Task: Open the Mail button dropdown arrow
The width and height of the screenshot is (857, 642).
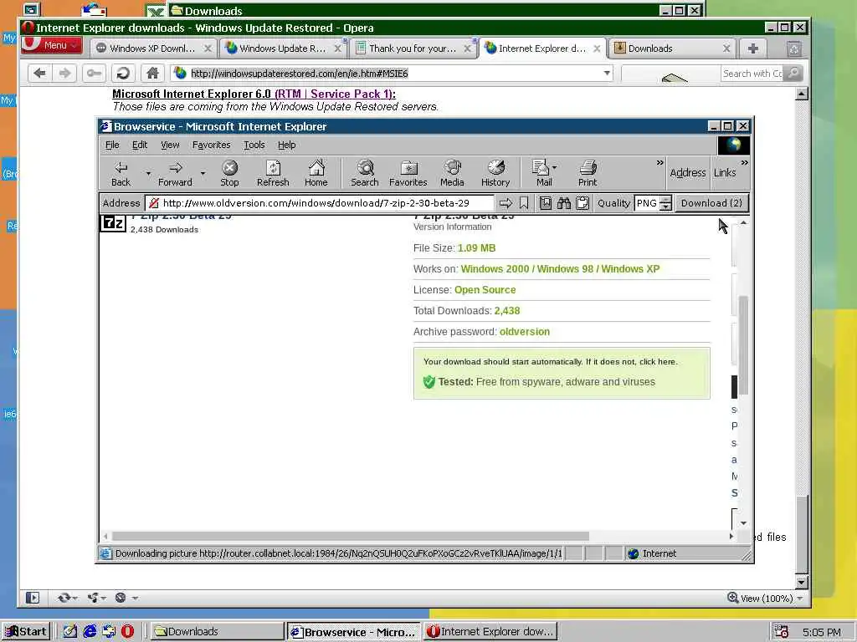Action: tap(555, 167)
